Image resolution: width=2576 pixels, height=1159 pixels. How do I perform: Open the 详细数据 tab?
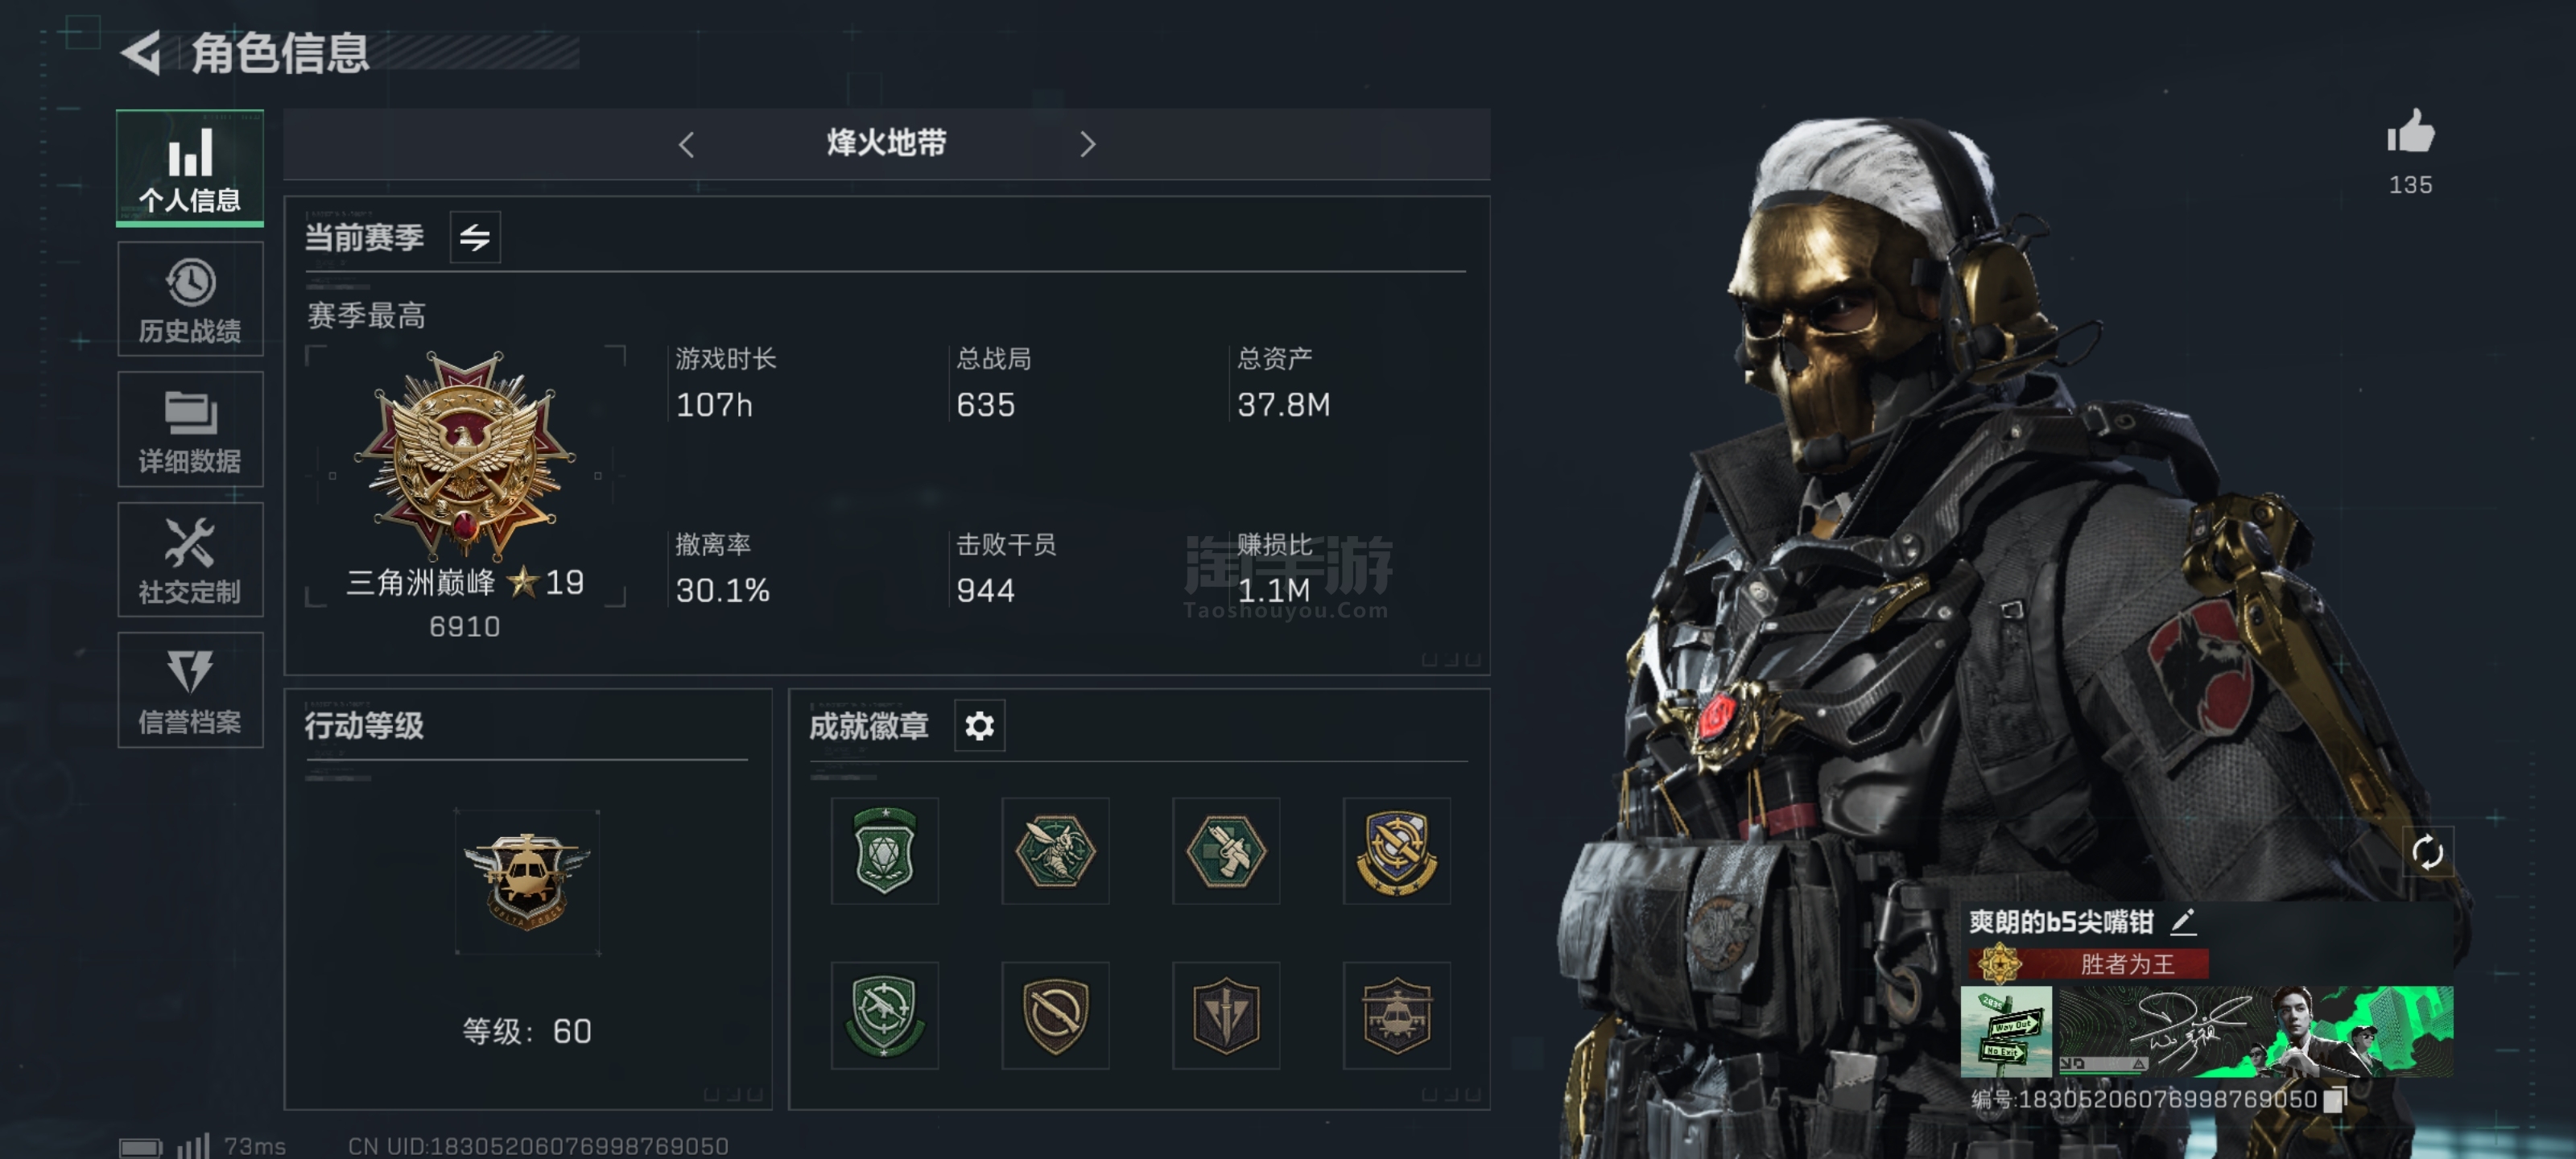(190, 430)
